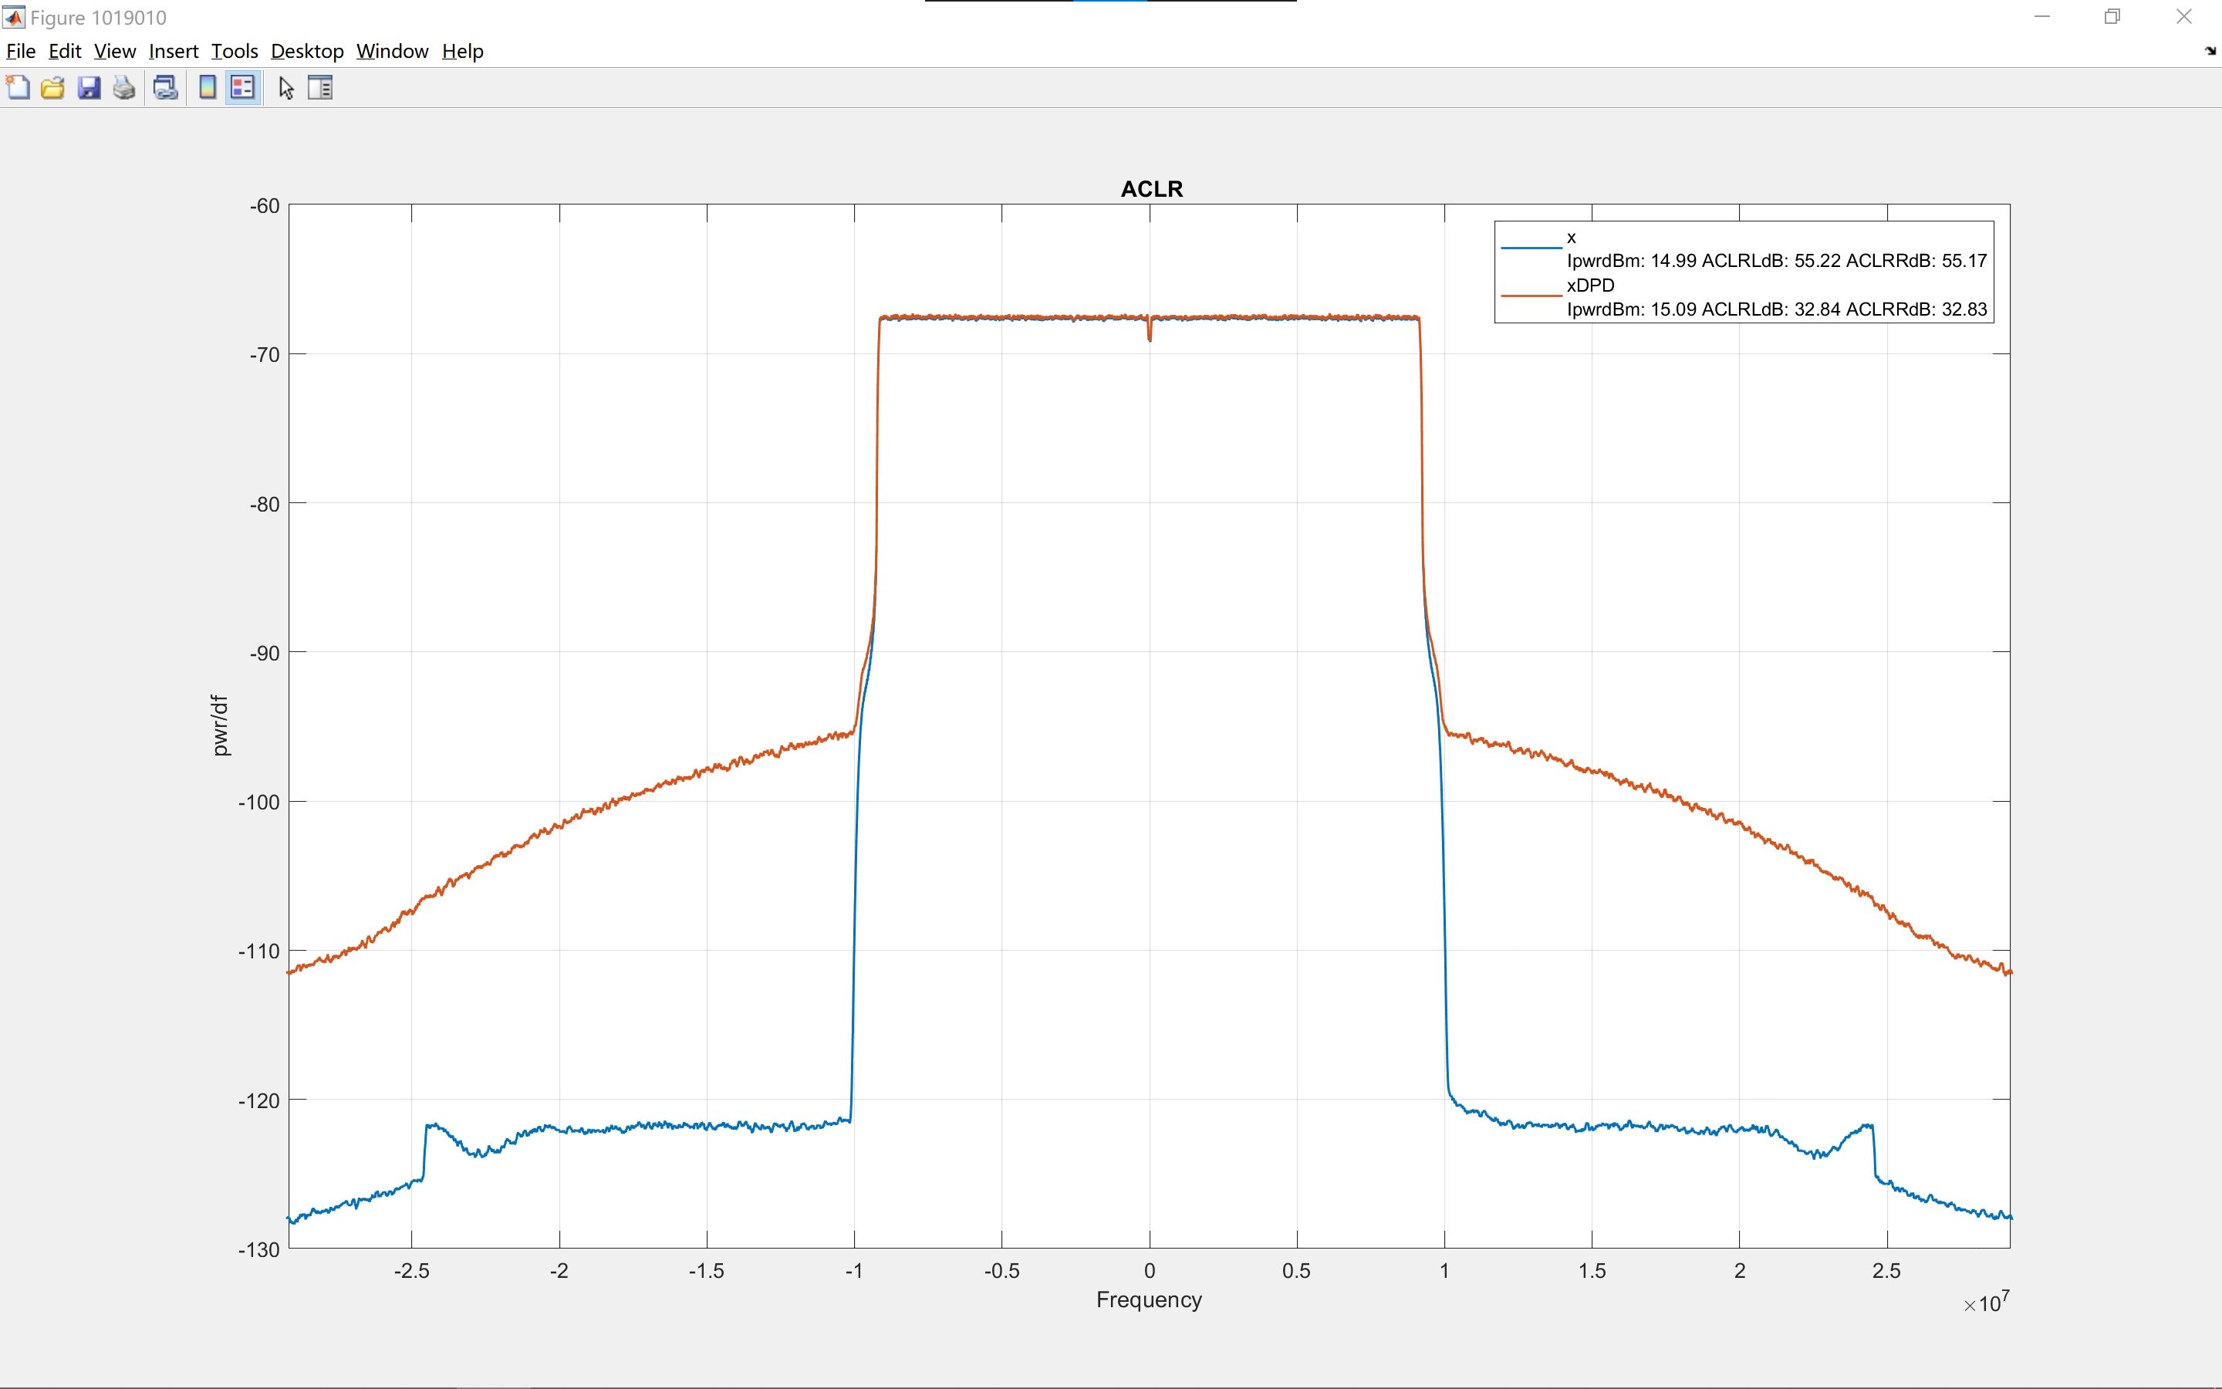Select the ACLR plot title
This screenshot has height=1389, width=2222.
[1151, 189]
